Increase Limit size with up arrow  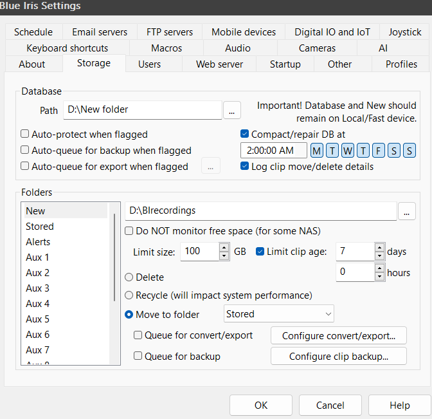pyautogui.click(x=224, y=247)
